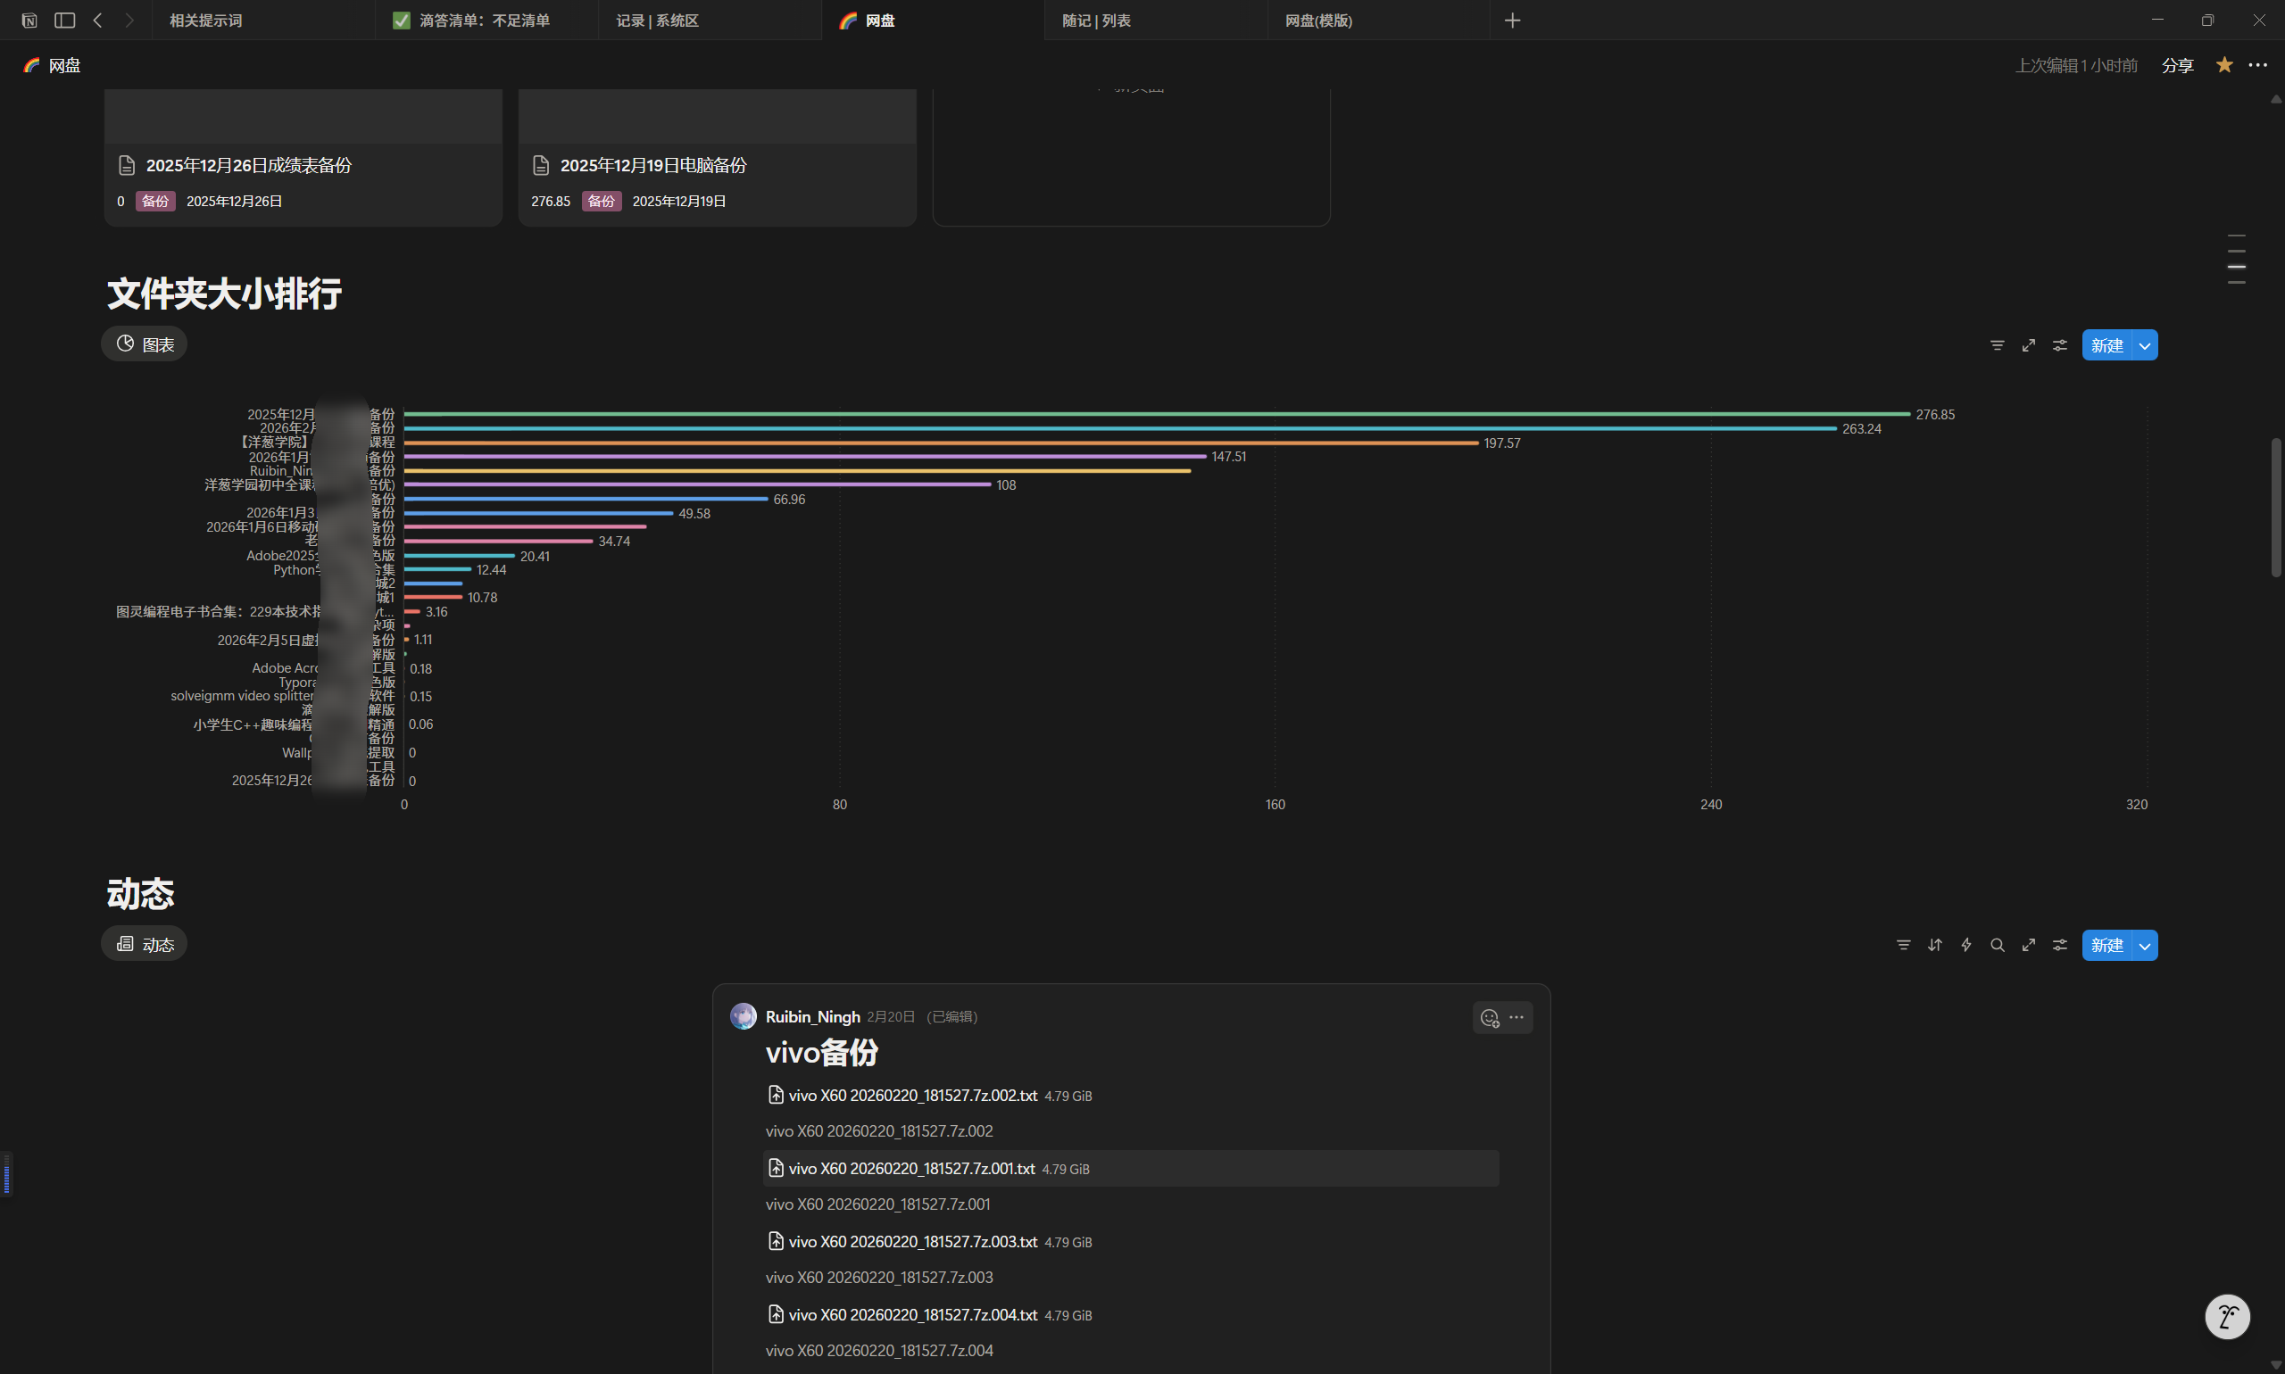Click the sort icon in 动态 toolbar
This screenshot has height=1374, width=2285.
(1935, 946)
